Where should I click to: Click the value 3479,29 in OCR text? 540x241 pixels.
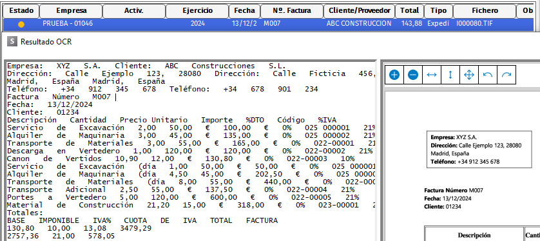[x=135, y=228]
